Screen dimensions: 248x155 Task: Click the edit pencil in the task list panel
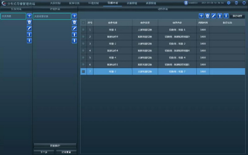[x=29, y=28]
